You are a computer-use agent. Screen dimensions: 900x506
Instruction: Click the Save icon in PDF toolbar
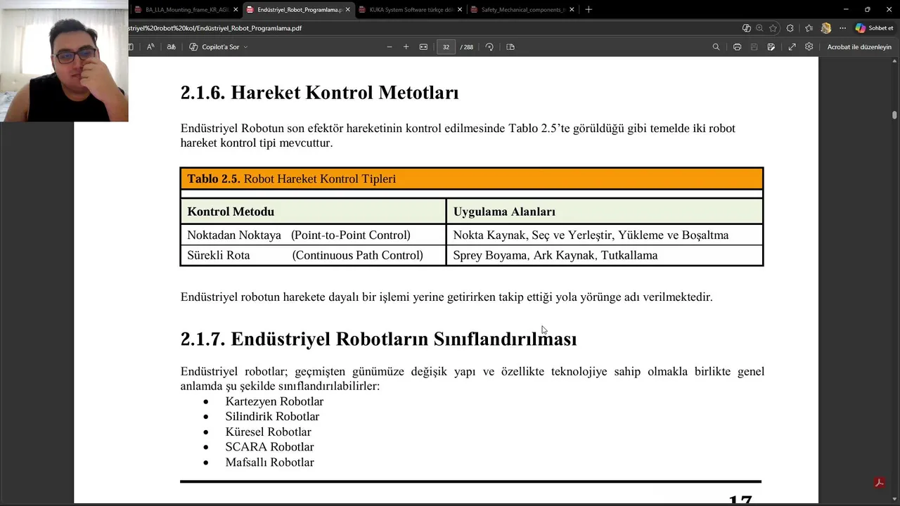click(754, 47)
